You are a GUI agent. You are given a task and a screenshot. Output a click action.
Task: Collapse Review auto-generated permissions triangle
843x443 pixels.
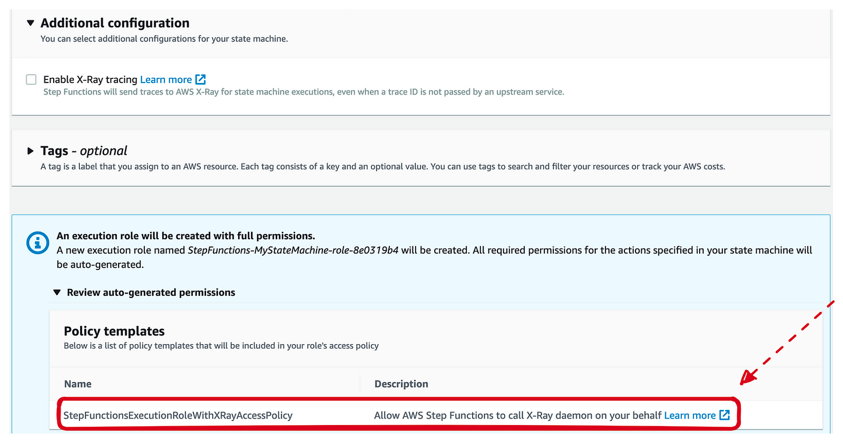57,293
